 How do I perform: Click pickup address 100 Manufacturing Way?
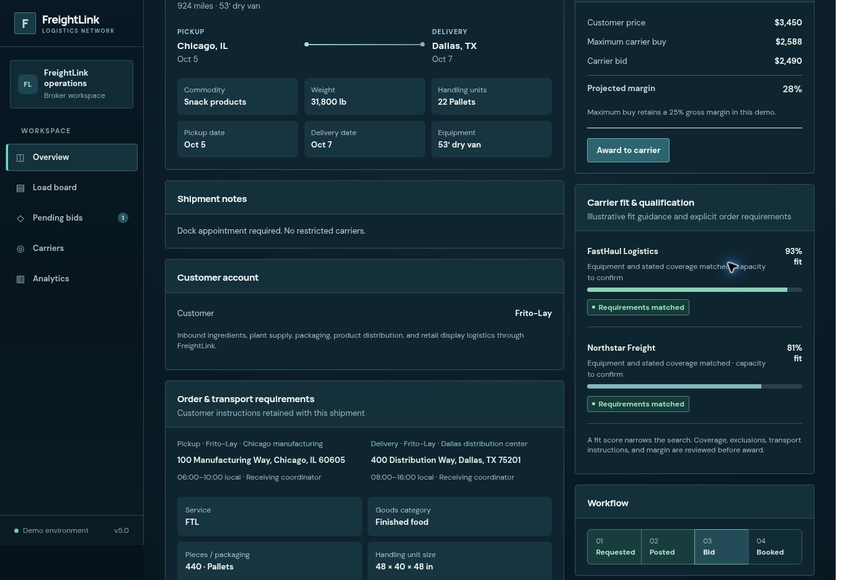tap(261, 460)
